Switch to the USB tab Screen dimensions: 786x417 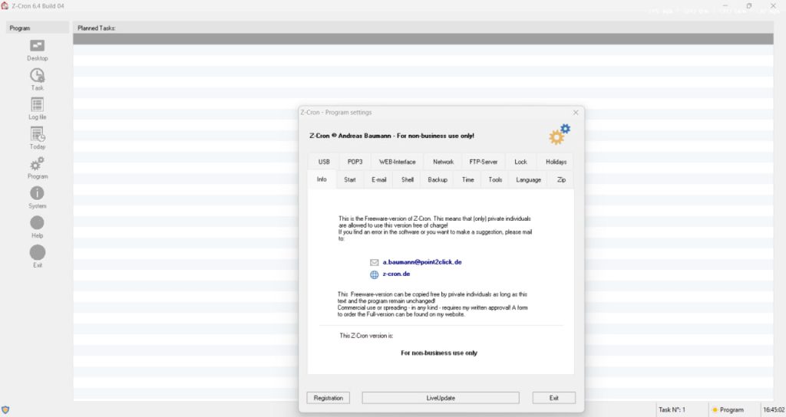click(x=324, y=162)
